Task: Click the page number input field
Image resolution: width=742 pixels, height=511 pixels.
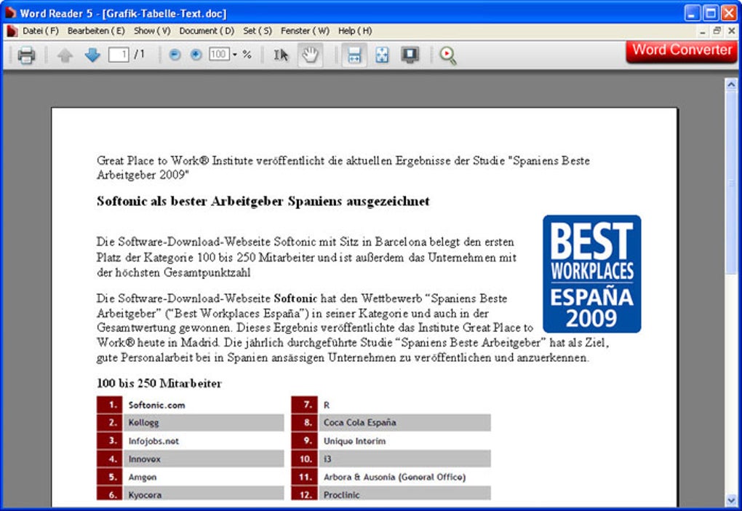Action: [x=119, y=55]
